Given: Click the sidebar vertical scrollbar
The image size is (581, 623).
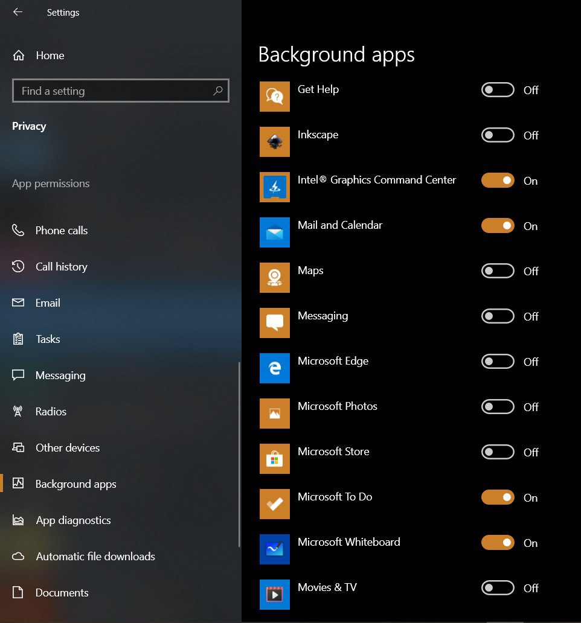Looking at the screenshot, I should 239,454.
